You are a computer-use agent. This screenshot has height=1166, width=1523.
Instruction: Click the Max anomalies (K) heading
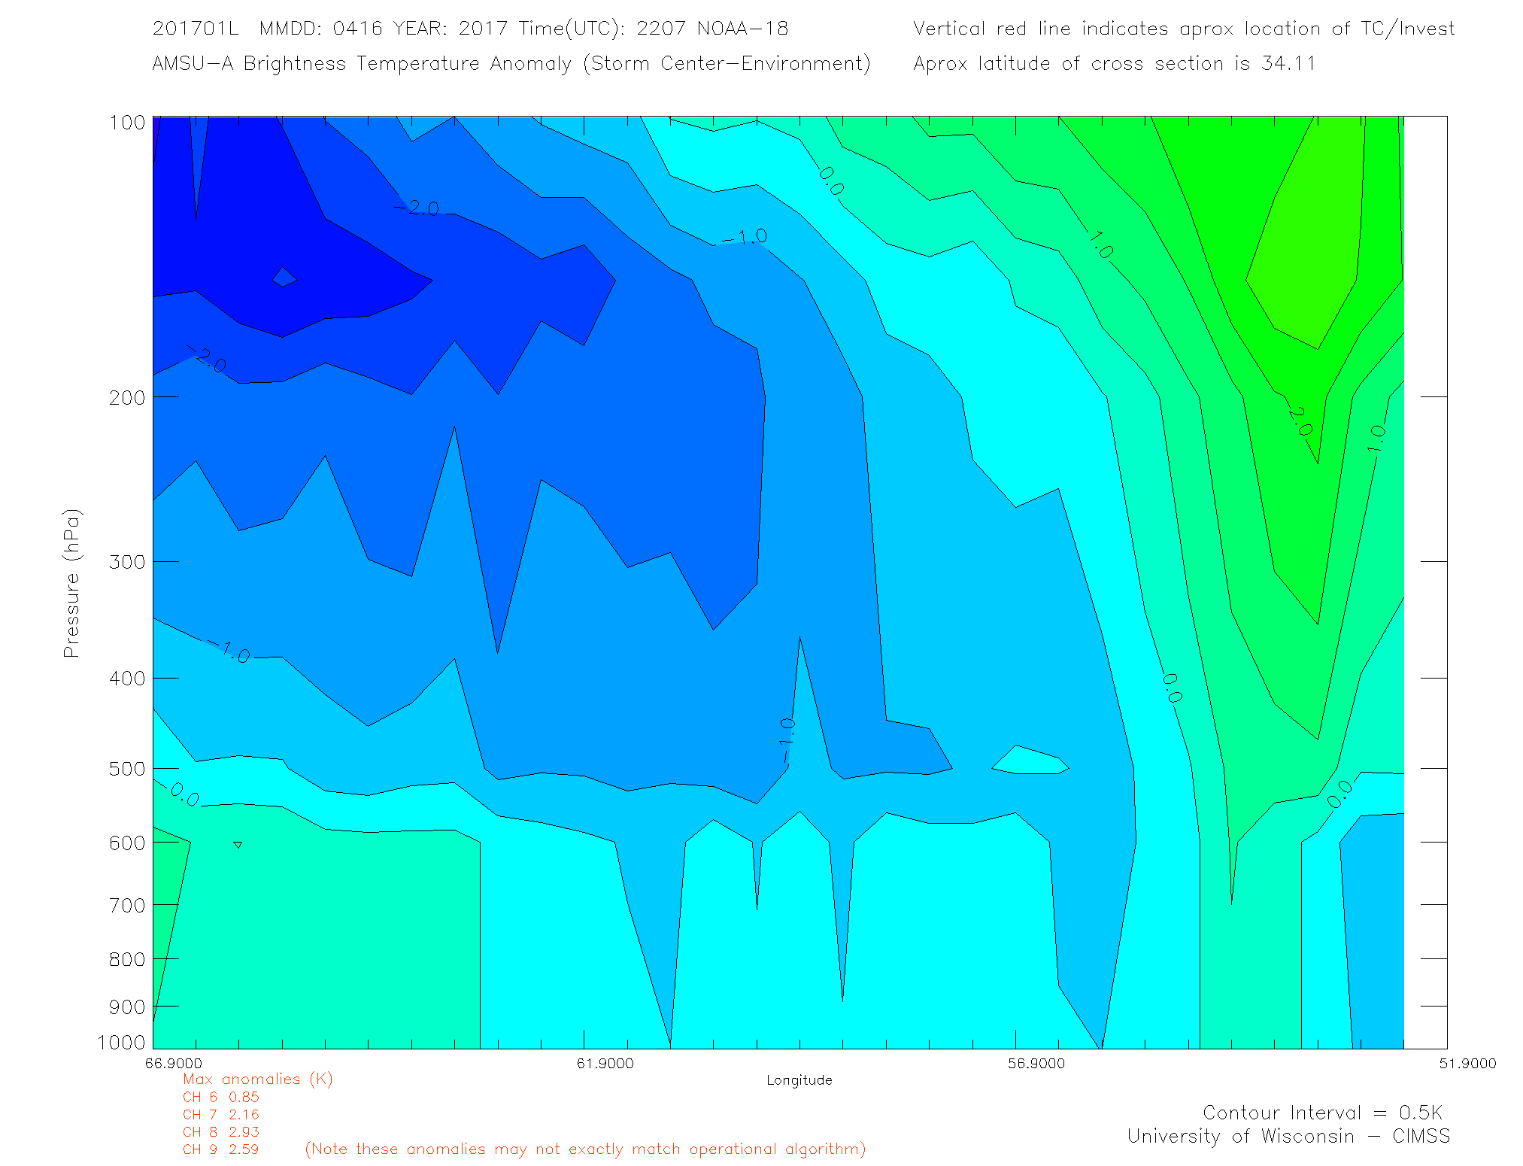coord(257,1079)
